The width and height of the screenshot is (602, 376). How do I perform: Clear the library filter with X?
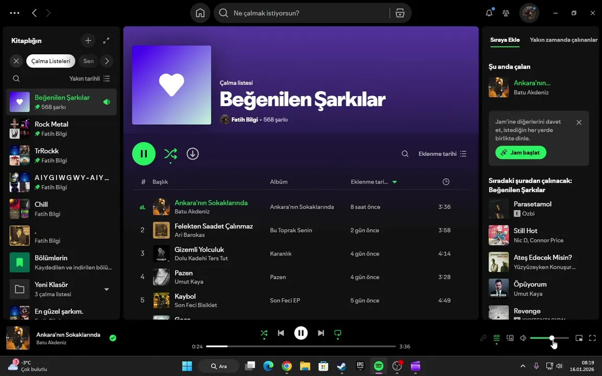tap(16, 61)
